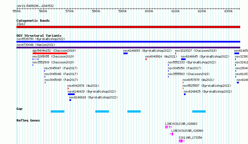Click the Gap block near 5800k
Screen dimensions: 248x144
(x=102, y=111)
